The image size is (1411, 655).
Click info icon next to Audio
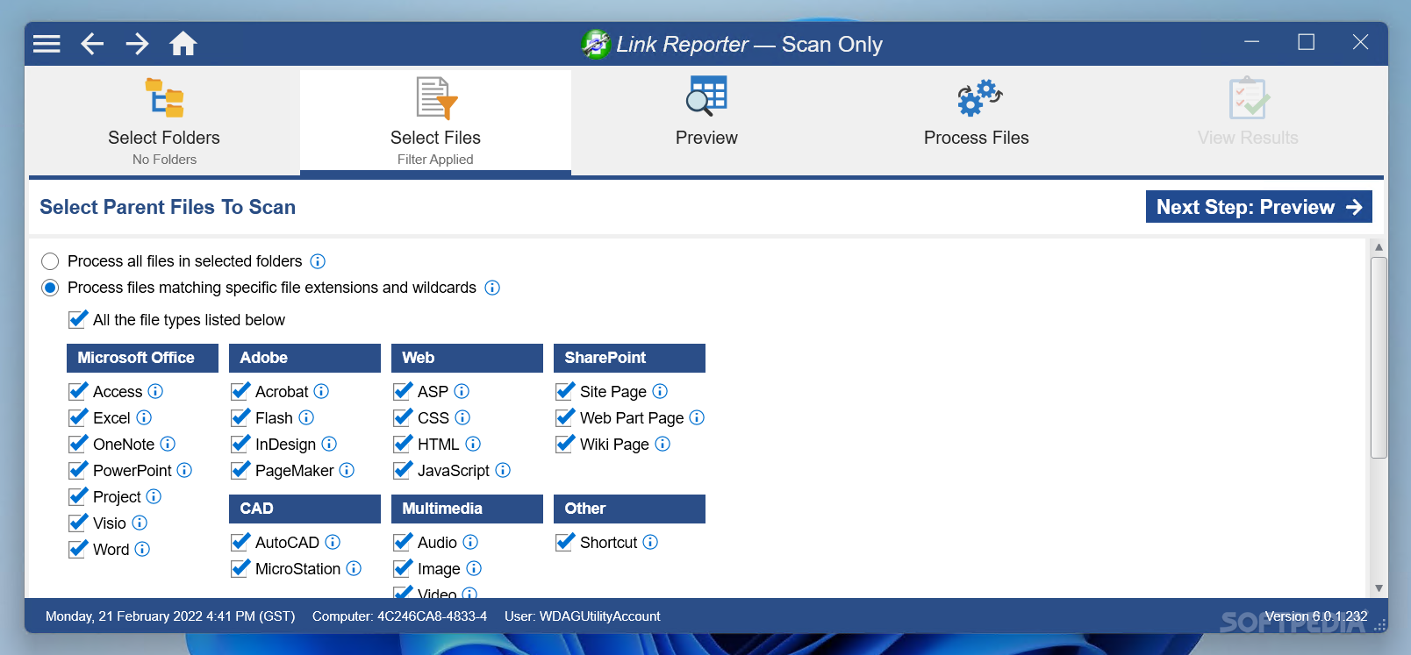[470, 542]
